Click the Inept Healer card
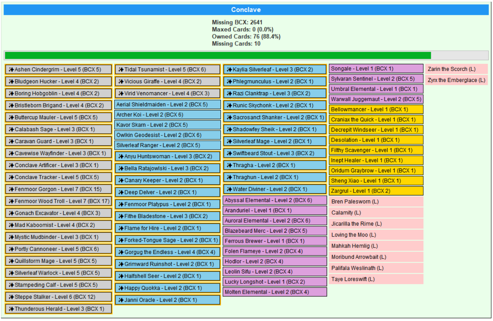The image size is (493, 321). 376,161
